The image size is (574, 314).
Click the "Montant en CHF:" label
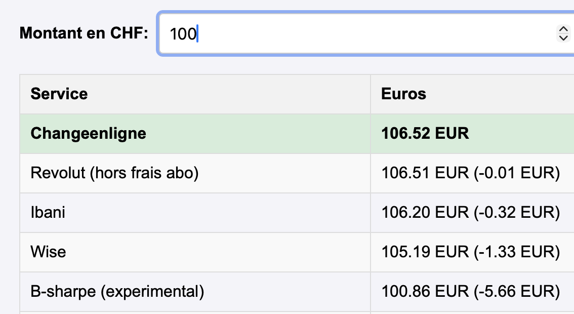pyautogui.click(x=84, y=33)
